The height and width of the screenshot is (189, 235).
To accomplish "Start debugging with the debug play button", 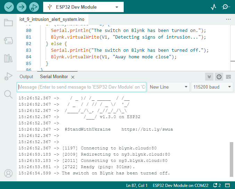I will point(34,7).
